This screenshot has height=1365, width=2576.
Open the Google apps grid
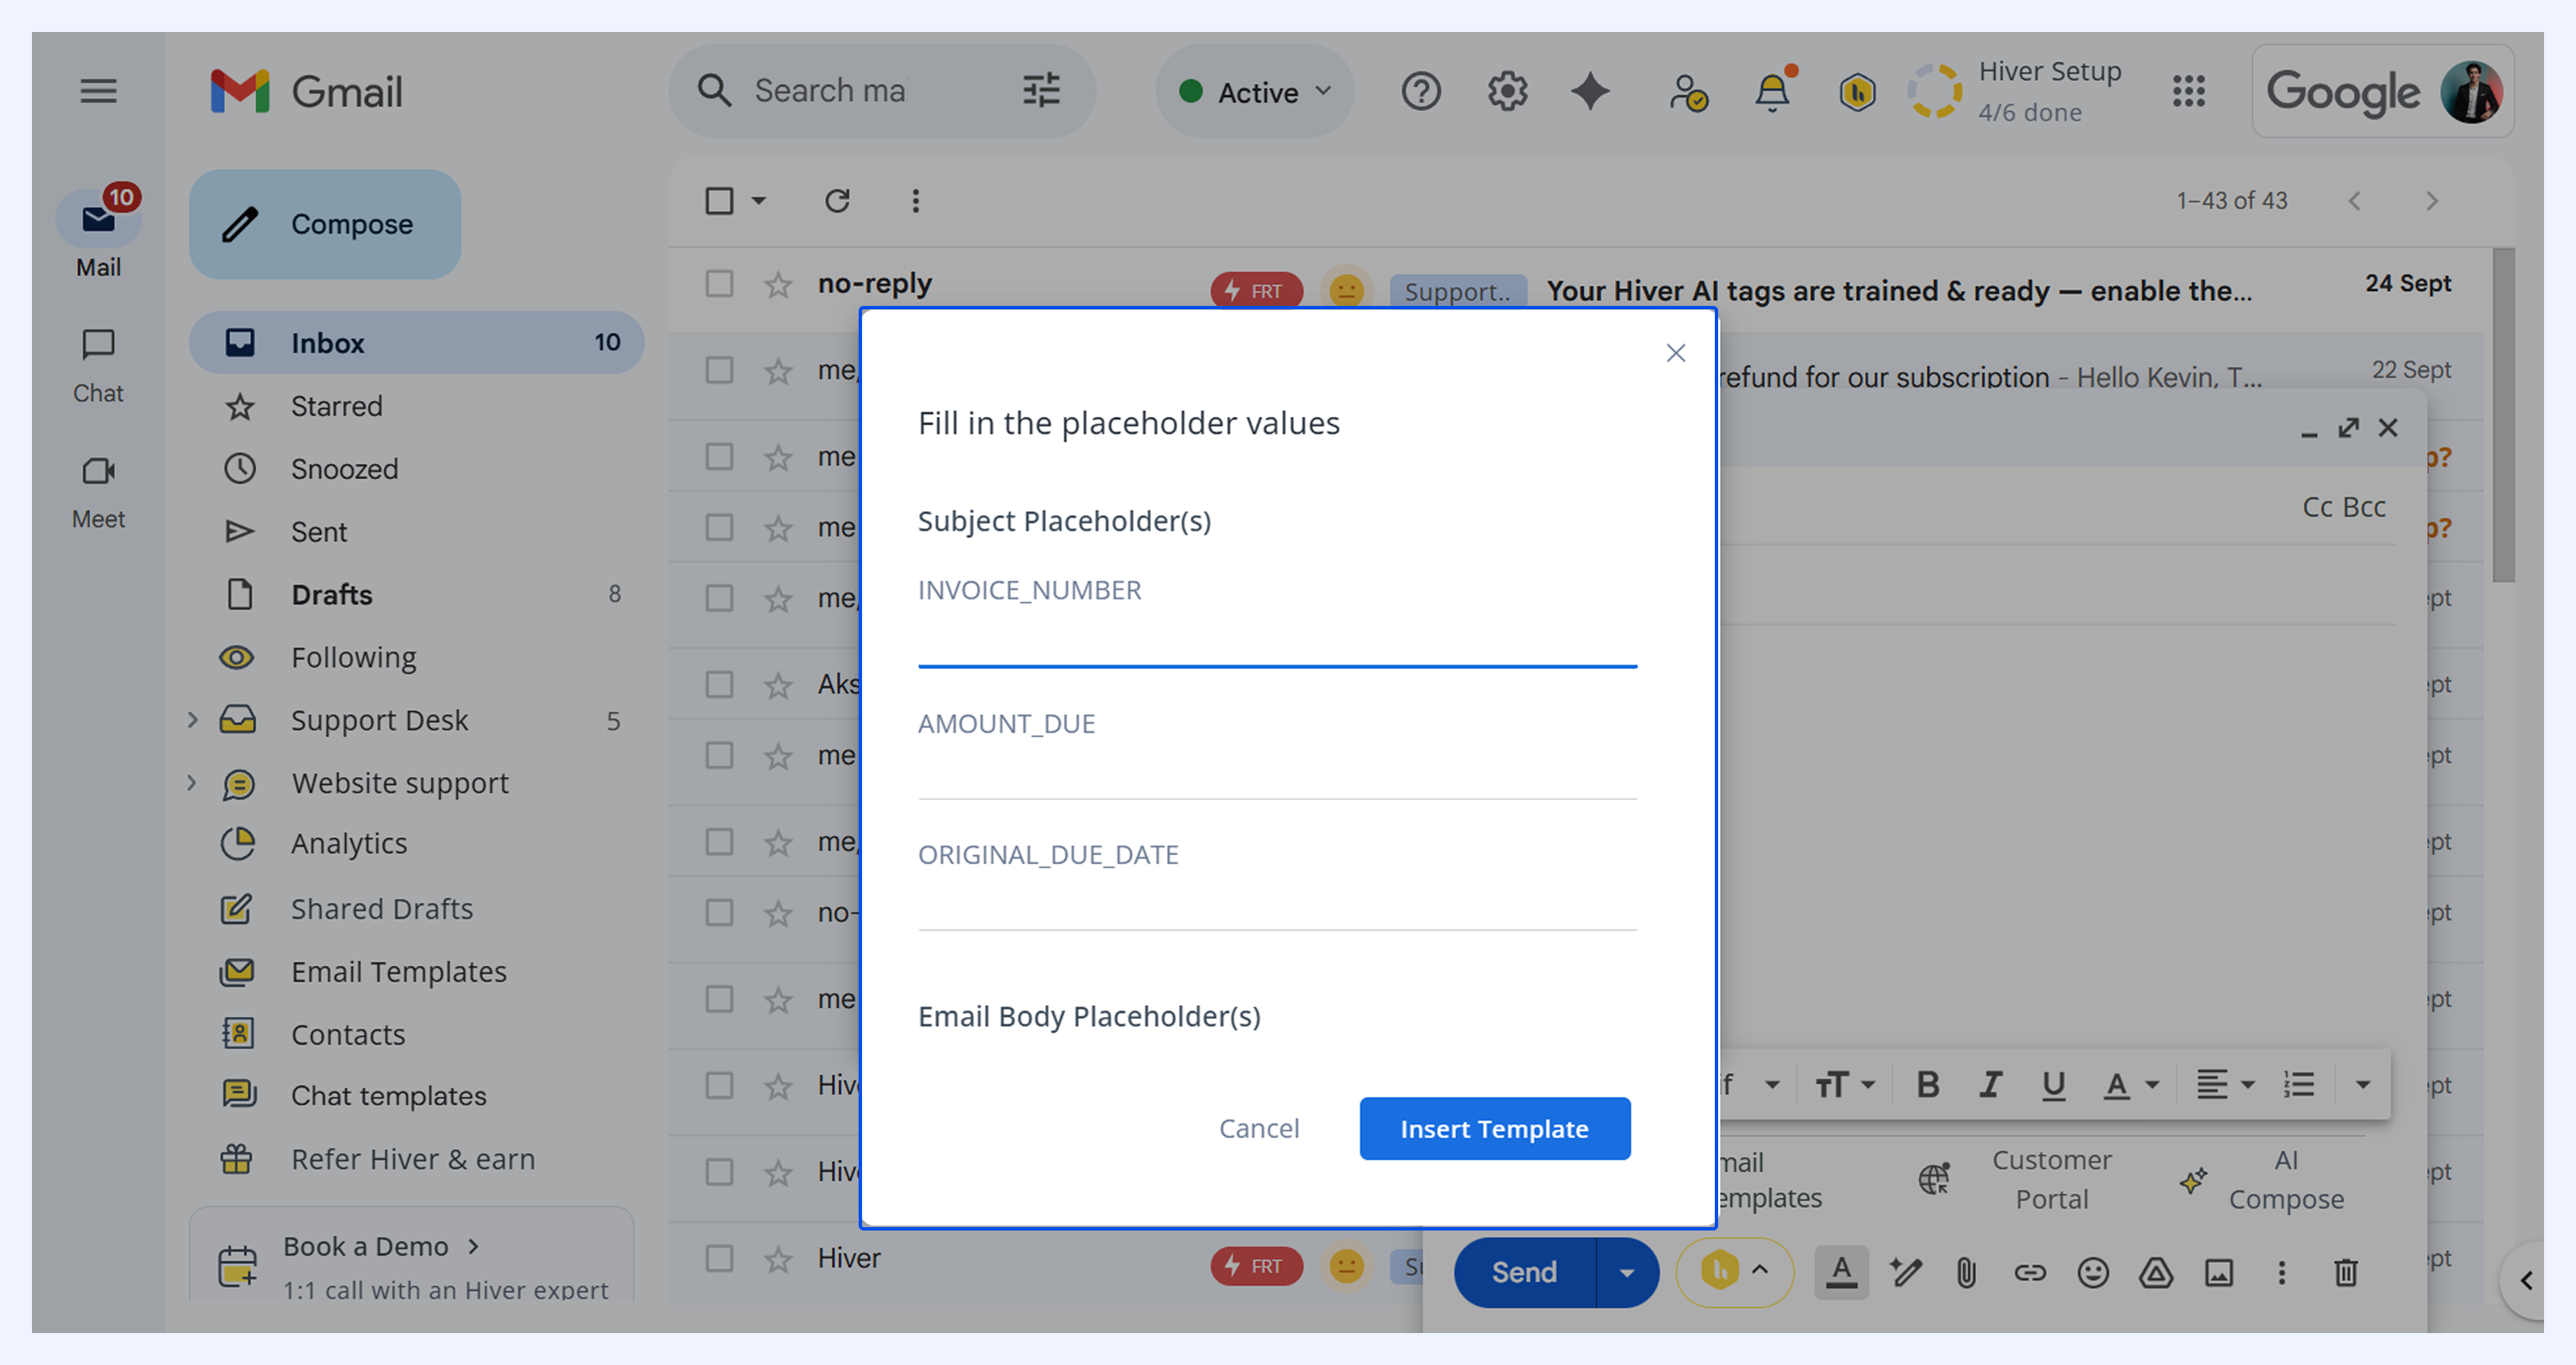2188,91
